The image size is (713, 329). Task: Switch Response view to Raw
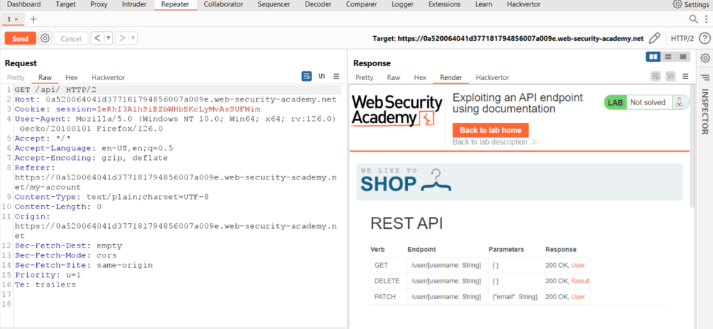coord(393,78)
